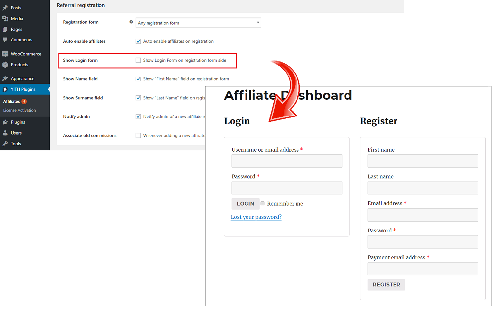Enable Show Login Form checkbox
The height and width of the screenshot is (309, 495).
[x=138, y=60]
